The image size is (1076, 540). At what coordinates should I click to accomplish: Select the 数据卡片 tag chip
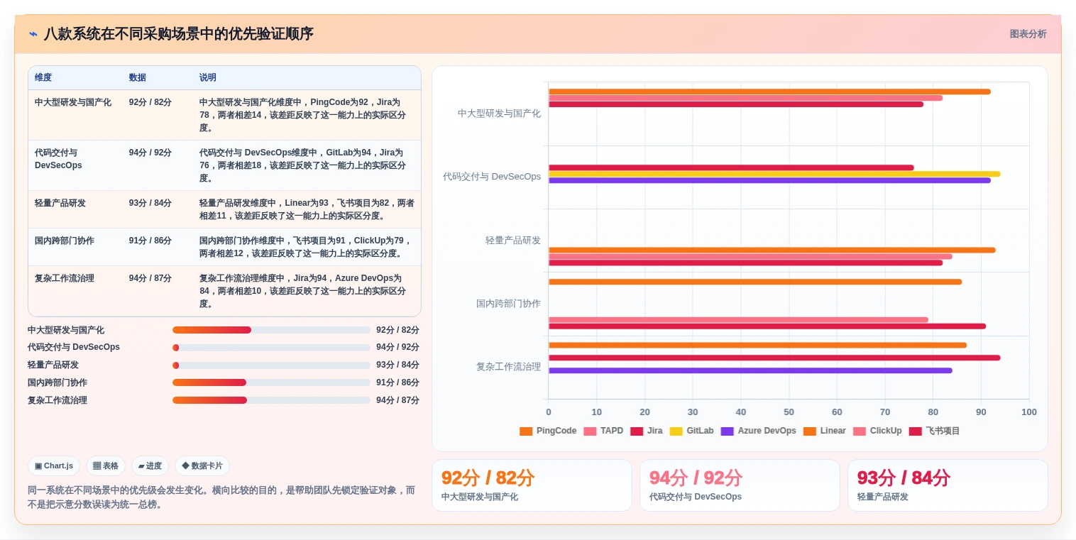tap(202, 466)
